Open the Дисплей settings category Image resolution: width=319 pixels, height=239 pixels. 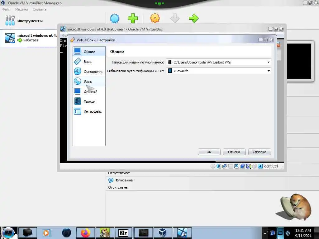[x=89, y=91]
